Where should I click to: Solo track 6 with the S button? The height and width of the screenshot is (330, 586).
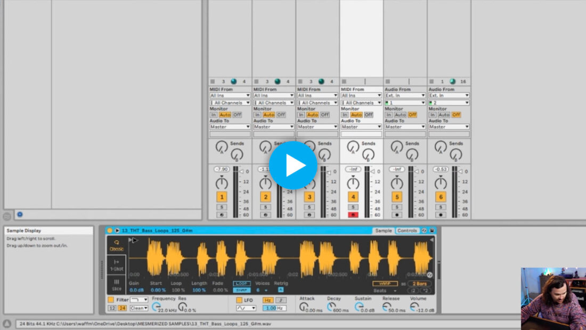pos(441,207)
